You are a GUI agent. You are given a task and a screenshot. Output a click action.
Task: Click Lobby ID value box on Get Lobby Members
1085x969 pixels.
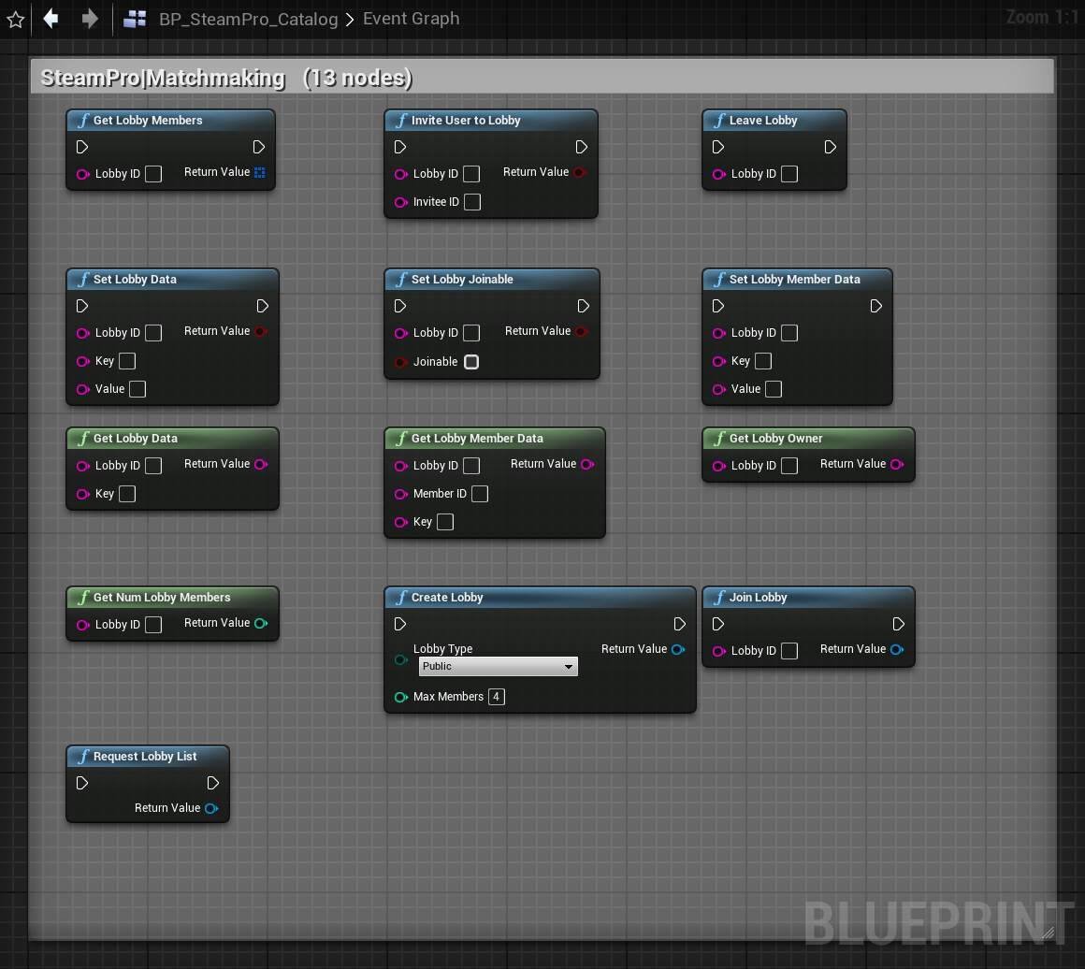[x=153, y=174]
